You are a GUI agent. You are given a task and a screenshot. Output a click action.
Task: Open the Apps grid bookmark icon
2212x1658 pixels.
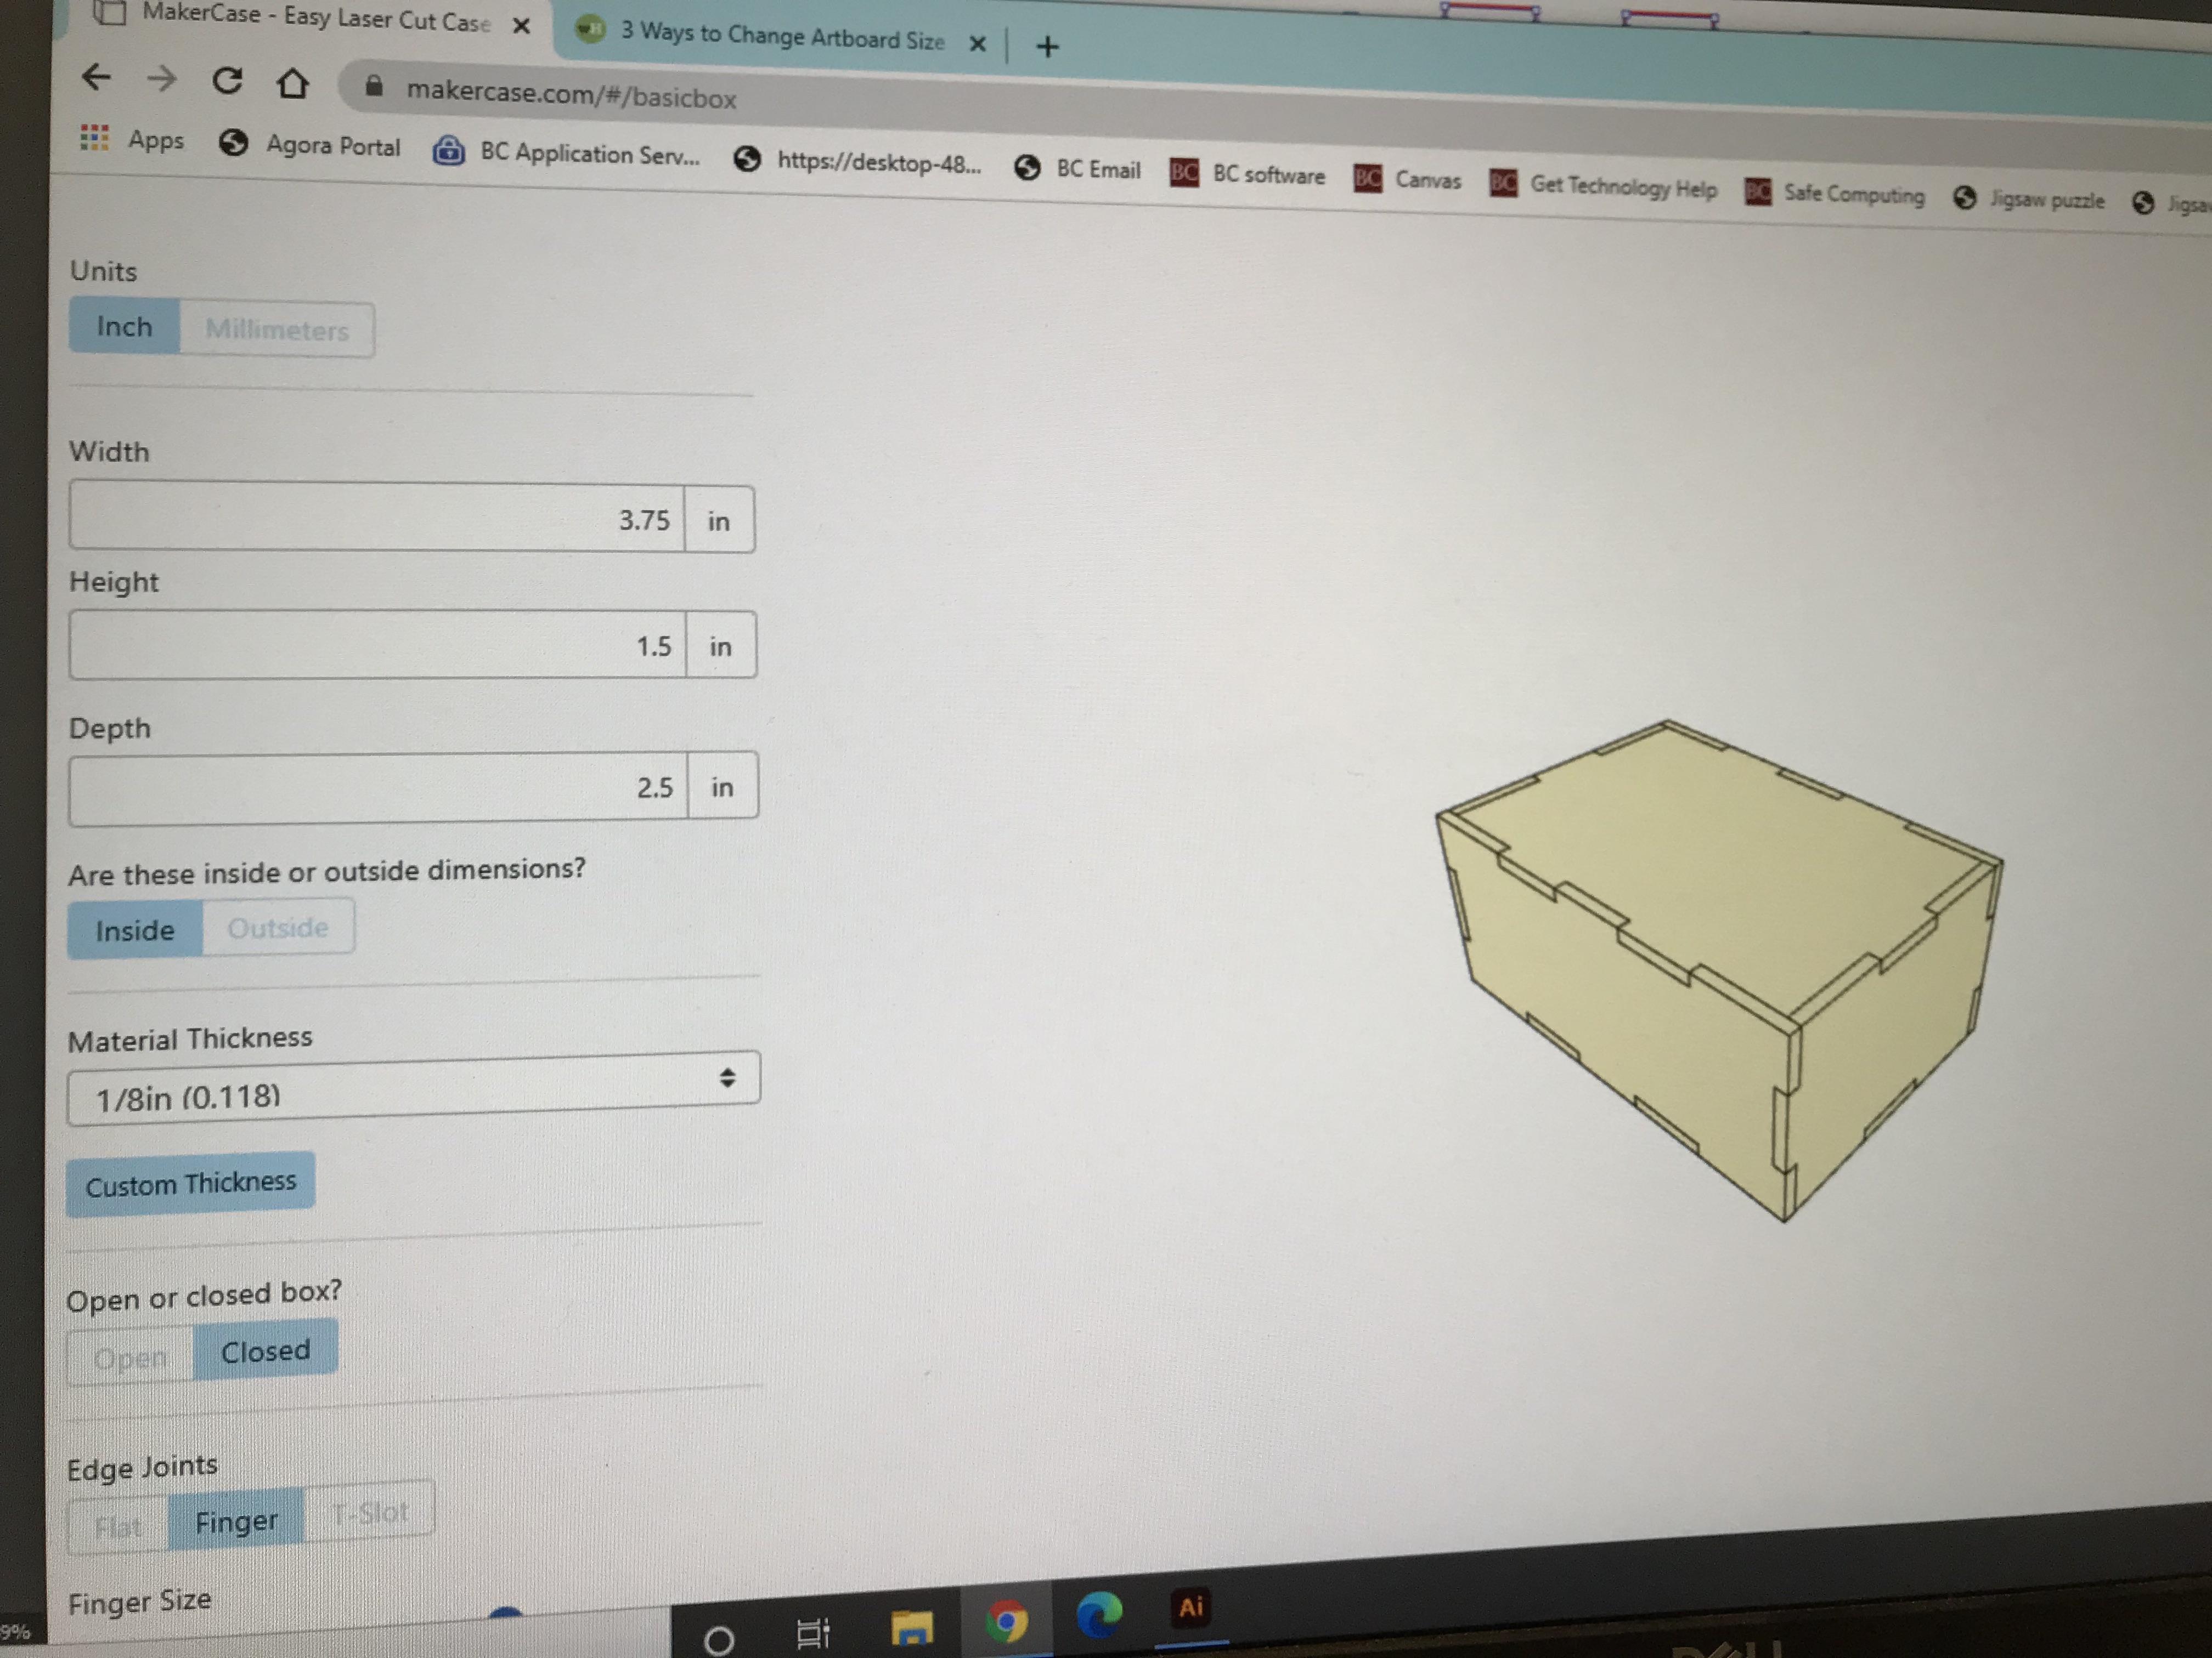(x=94, y=137)
